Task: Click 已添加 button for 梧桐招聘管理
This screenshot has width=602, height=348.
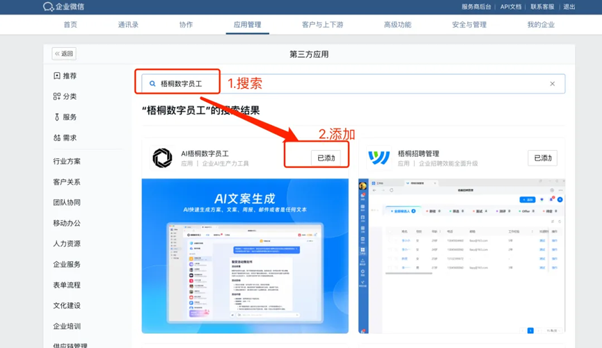Action: [x=542, y=158]
